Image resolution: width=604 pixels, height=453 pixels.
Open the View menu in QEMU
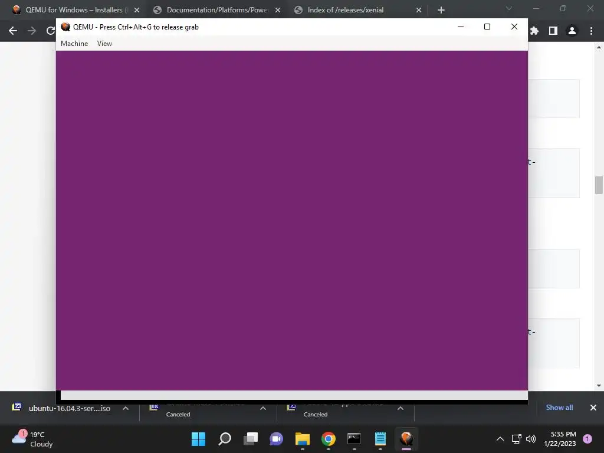tap(104, 44)
